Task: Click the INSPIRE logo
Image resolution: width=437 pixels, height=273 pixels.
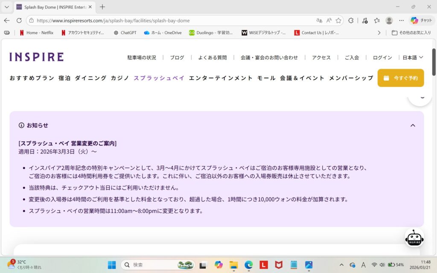Action: click(x=37, y=57)
